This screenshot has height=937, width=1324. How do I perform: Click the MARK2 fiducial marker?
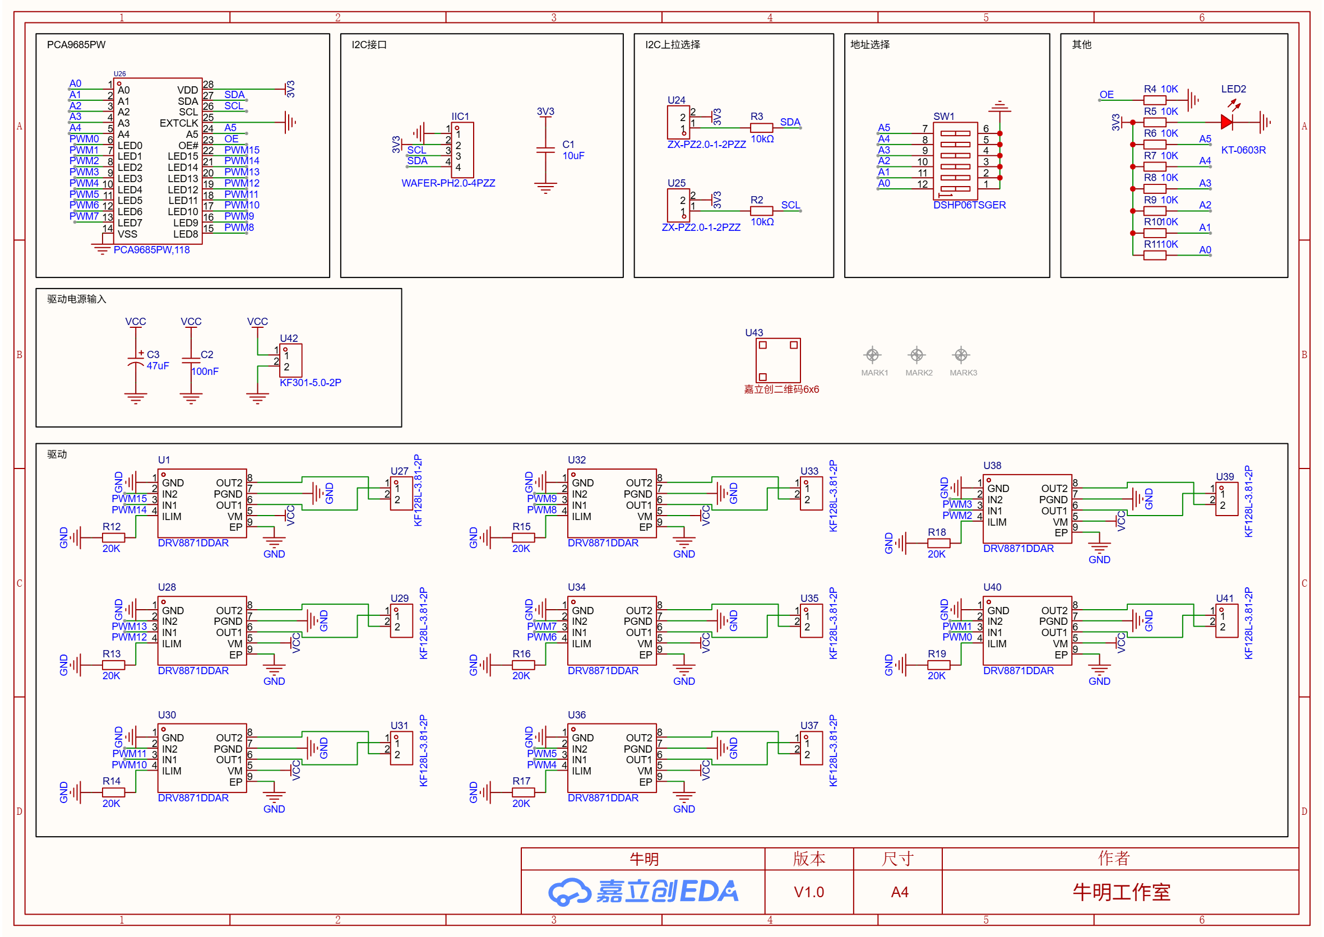point(916,354)
